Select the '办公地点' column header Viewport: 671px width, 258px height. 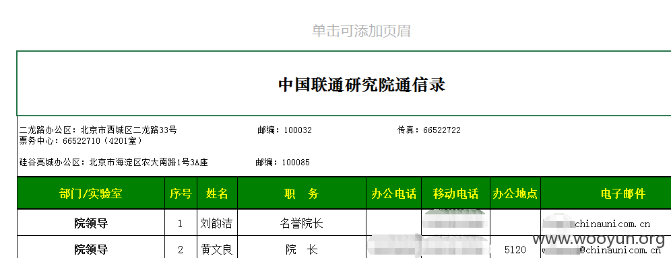click(x=515, y=193)
